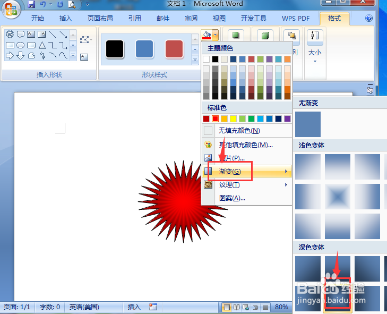Select the no gradient thumbnail under 无渐变
The height and width of the screenshot is (314, 387).
click(308, 124)
